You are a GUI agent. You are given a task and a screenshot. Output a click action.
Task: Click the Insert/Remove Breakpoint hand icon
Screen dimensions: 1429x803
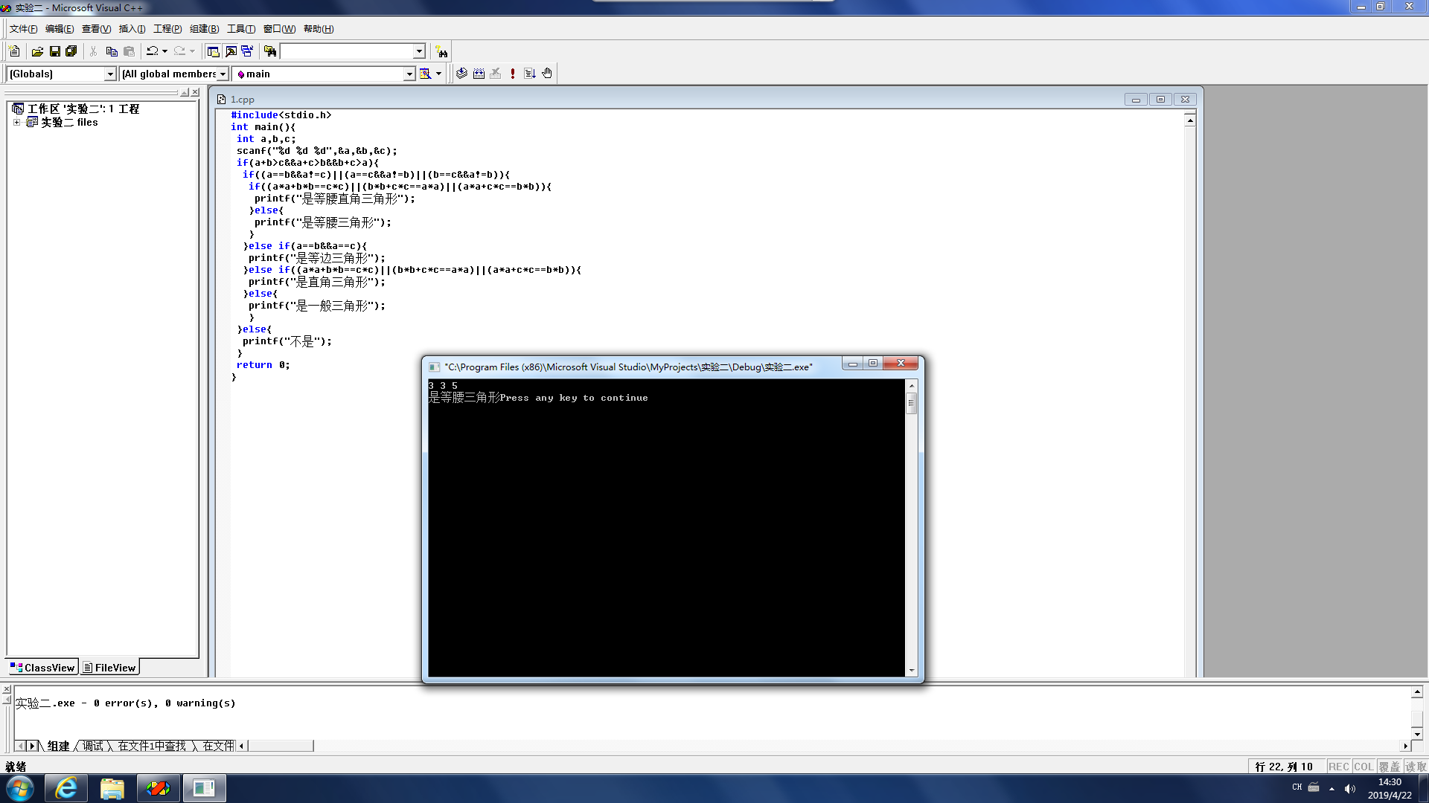click(x=547, y=74)
